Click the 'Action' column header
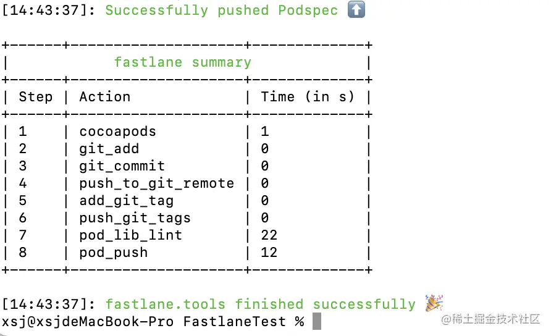 (105, 96)
